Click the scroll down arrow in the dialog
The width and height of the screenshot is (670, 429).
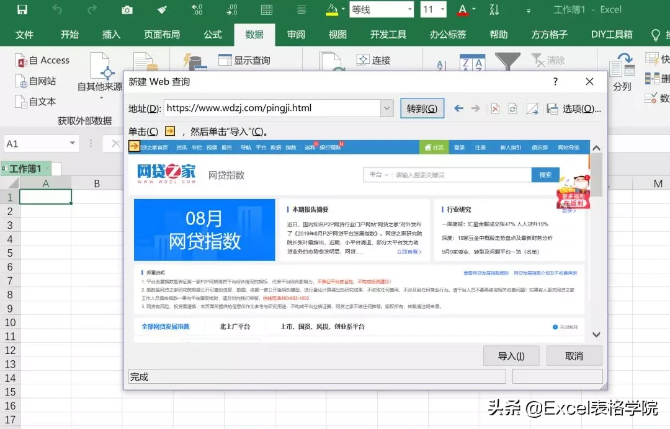coord(596,335)
